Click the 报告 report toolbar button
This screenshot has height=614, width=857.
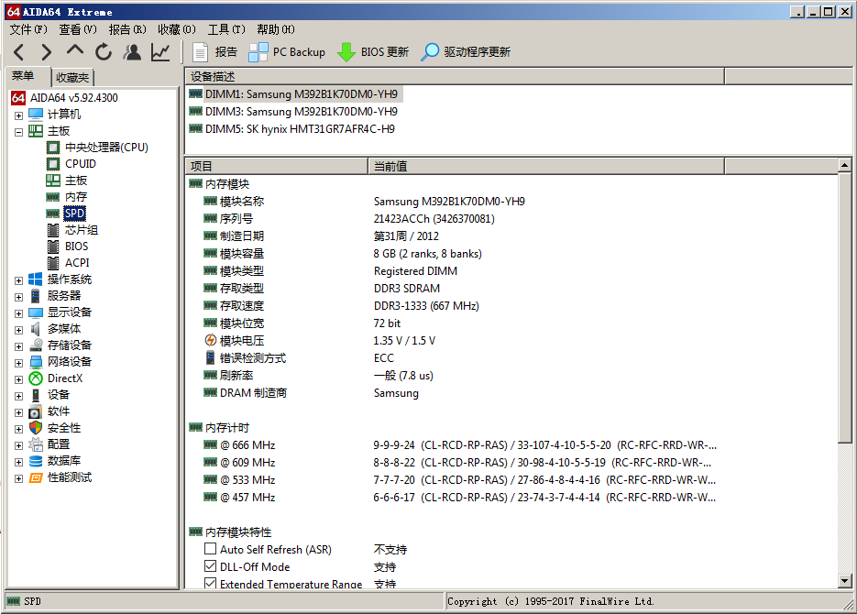pos(215,52)
